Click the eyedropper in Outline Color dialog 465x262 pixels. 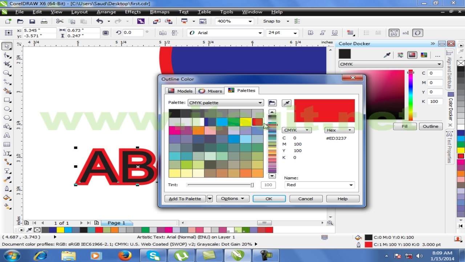(x=287, y=103)
